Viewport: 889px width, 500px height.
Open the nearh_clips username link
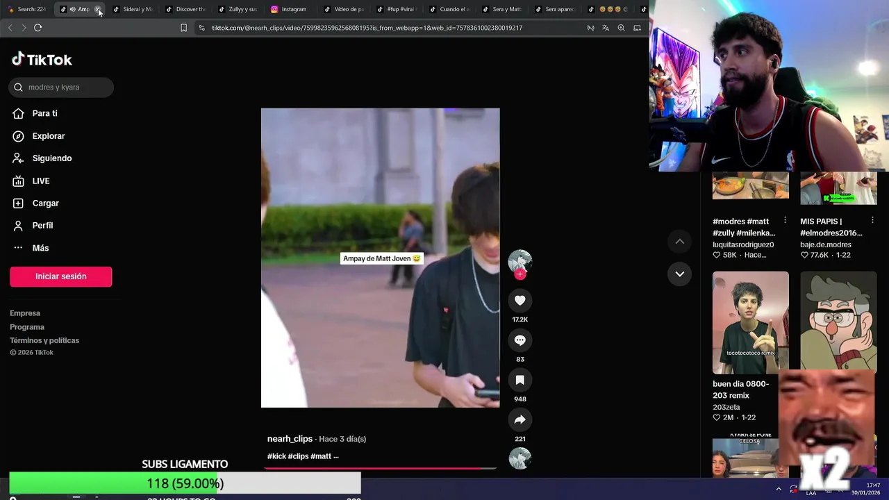(x=290, y=439)
